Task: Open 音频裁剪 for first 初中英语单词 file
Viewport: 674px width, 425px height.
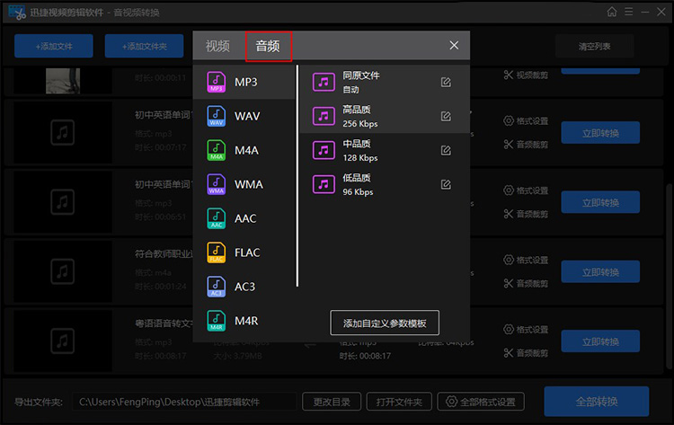Action: coord(526,145)
